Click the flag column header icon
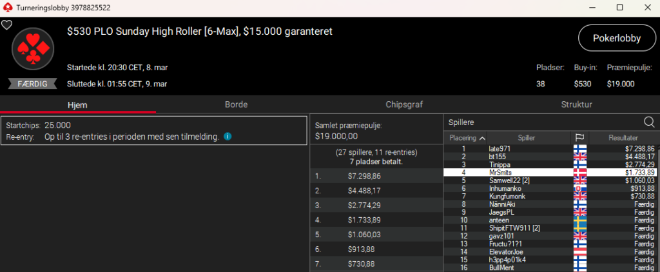Image resolution: width=660 pixels, height=272 pixels. pos(578,138)
